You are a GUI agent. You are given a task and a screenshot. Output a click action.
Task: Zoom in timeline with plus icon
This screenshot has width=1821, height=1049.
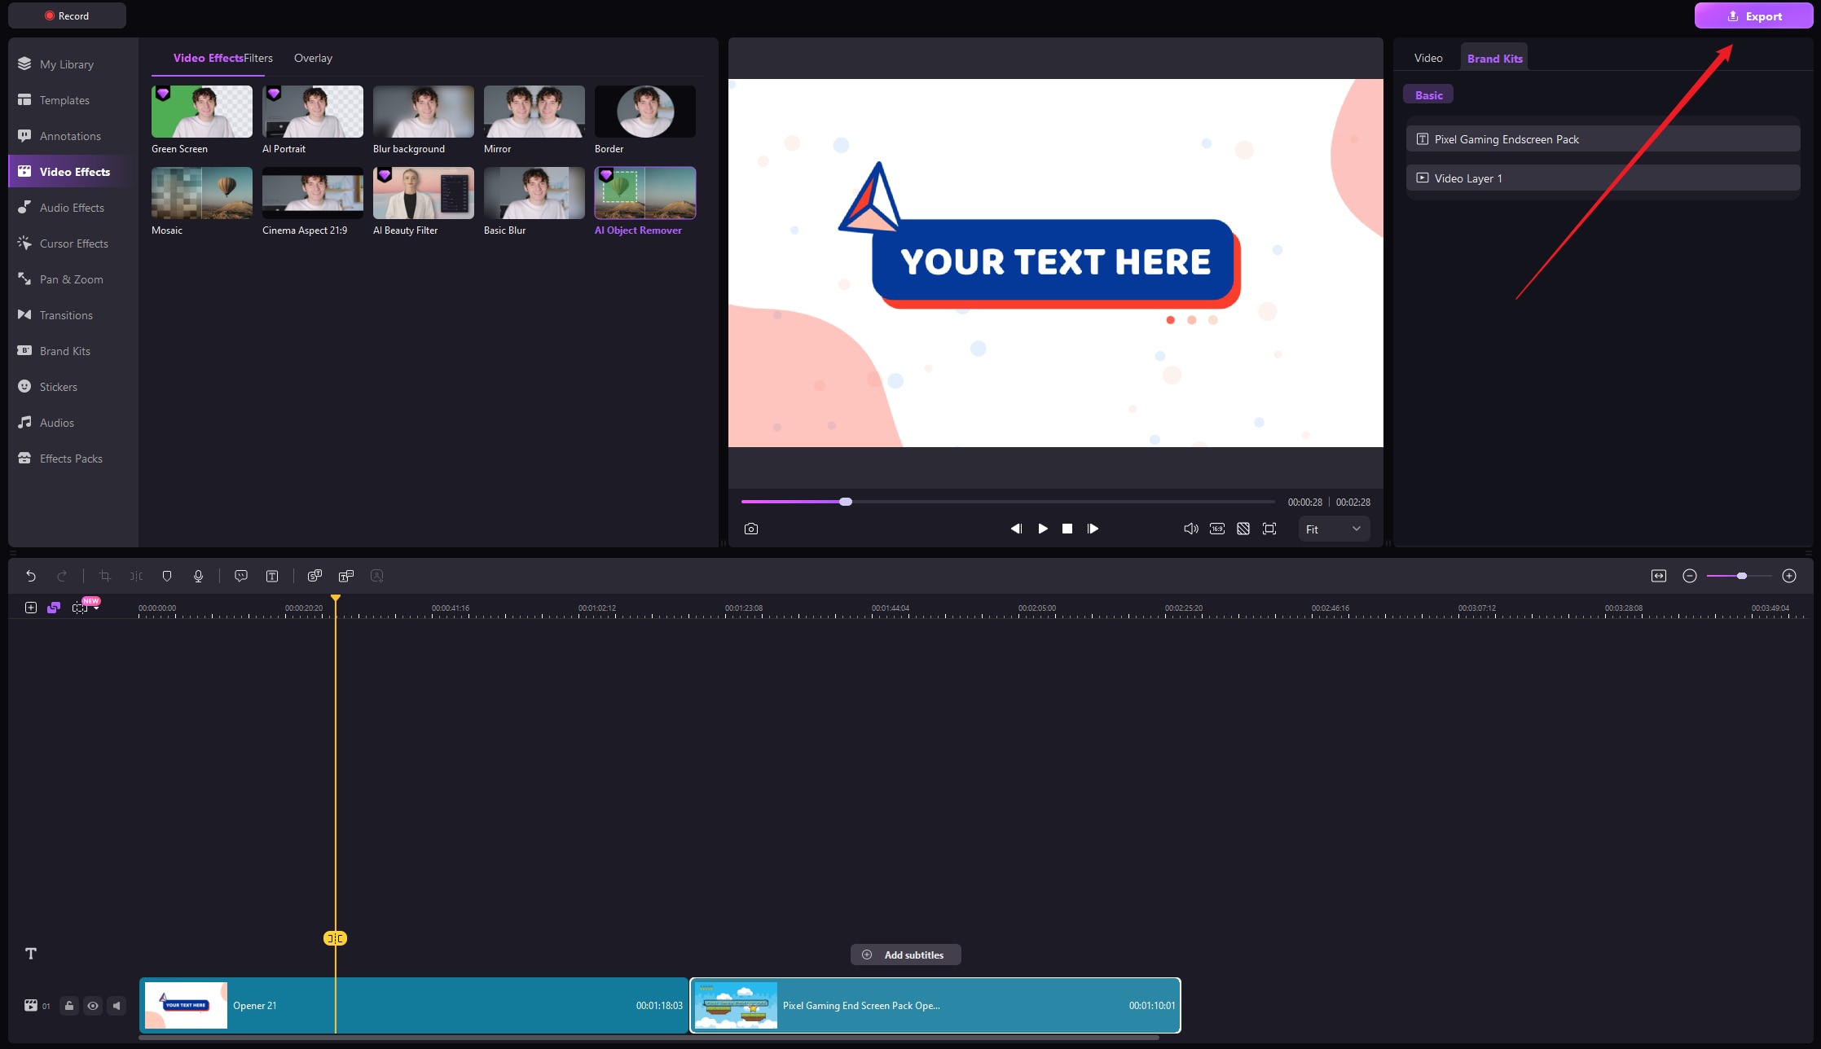pos(1789,576)
